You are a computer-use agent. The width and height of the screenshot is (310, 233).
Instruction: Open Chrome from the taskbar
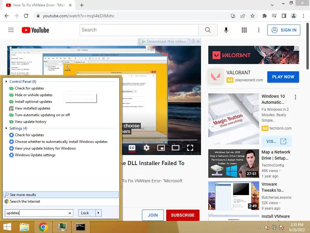[x=43, y=227]
